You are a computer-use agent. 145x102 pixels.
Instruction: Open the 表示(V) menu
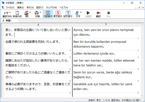tap(30, 7)
